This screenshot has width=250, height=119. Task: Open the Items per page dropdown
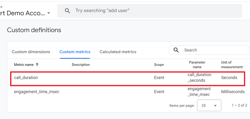tap(209, 105)
